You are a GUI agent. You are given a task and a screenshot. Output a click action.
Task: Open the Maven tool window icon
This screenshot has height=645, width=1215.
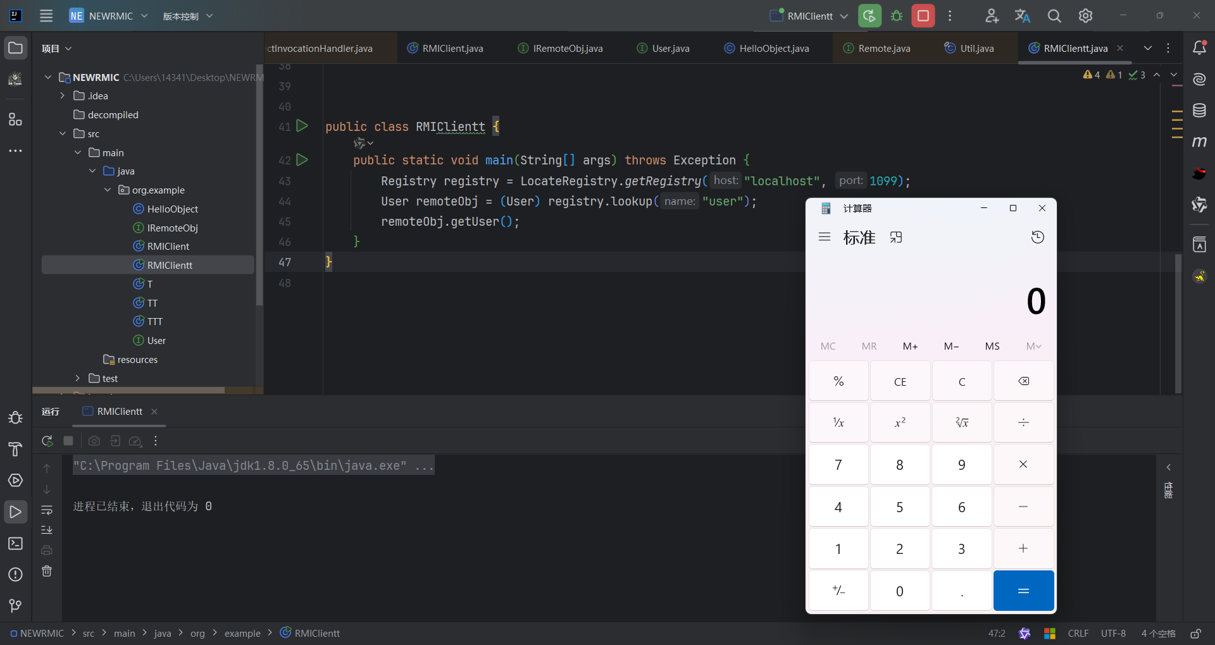coord(1199,142)
